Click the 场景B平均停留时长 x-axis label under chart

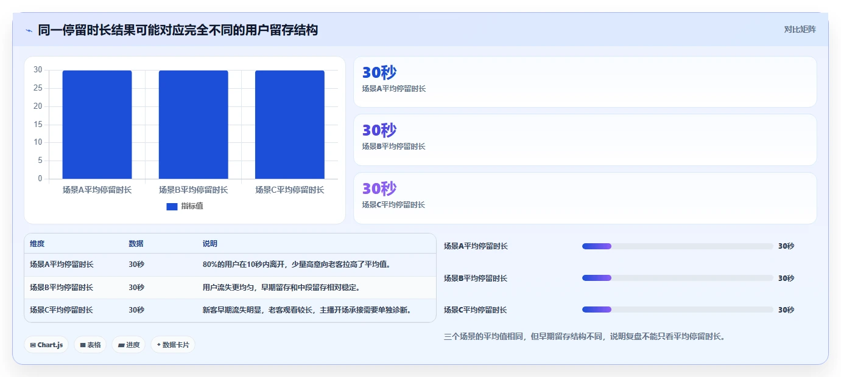[x=193, y=190]
